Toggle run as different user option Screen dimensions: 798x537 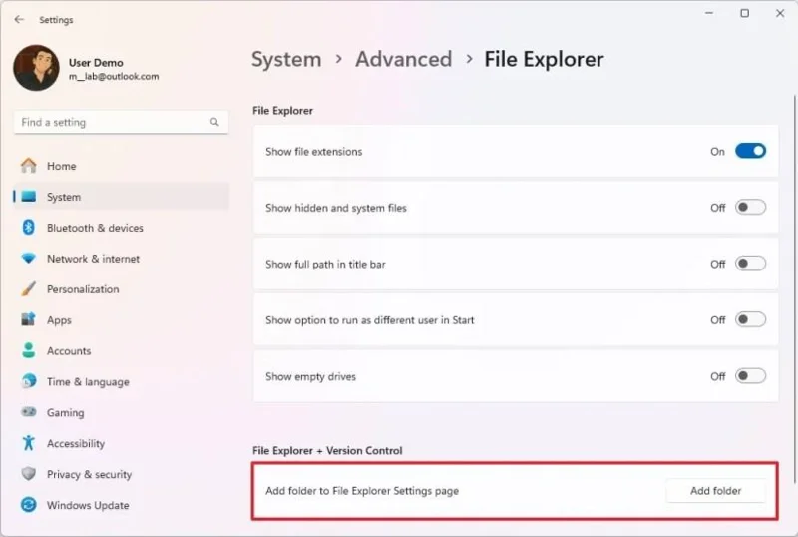point(750,319)
